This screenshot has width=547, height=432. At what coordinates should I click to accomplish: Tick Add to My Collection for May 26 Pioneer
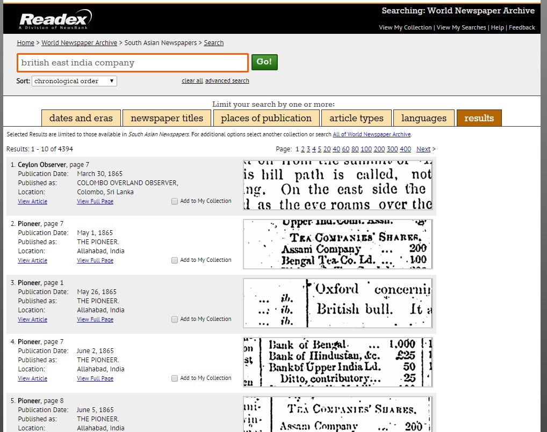tap(174, 320)
